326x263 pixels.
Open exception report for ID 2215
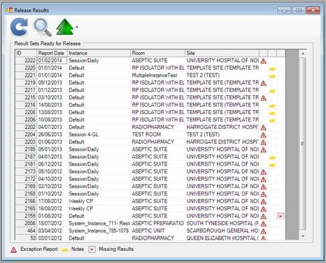[x=263, y=98]
